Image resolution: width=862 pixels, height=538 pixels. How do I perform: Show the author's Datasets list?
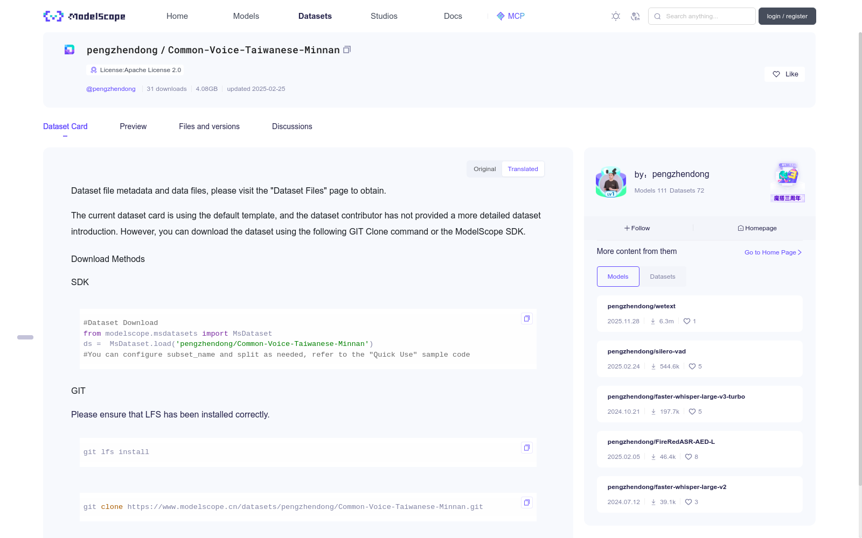[x=663, y=277]
